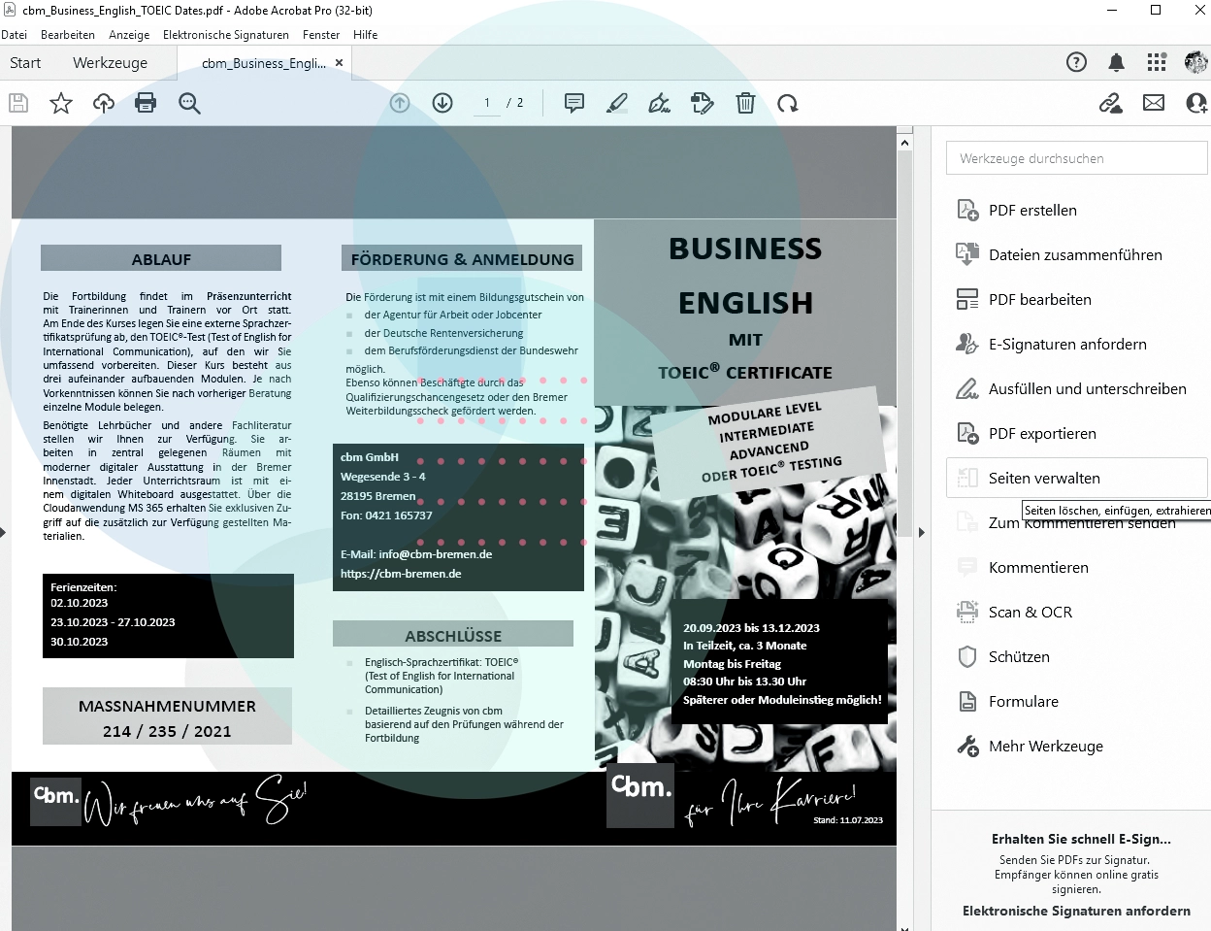The image size is (1211, 931).
Task: Go to the next page with the down arrow
Action: (x=442, y=103)
